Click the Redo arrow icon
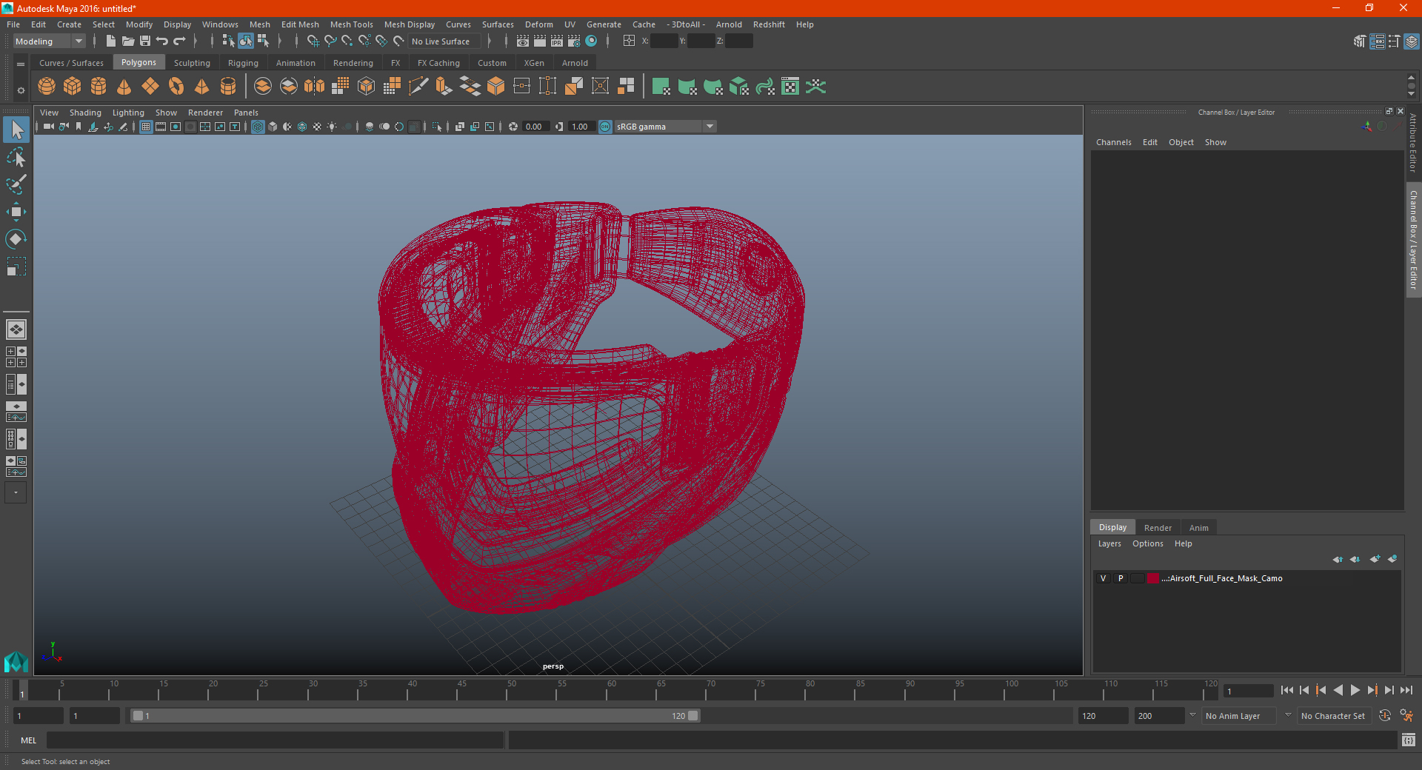Viewport: 1422px width, 770px height. pyautogui.click(x=179, y=41)
